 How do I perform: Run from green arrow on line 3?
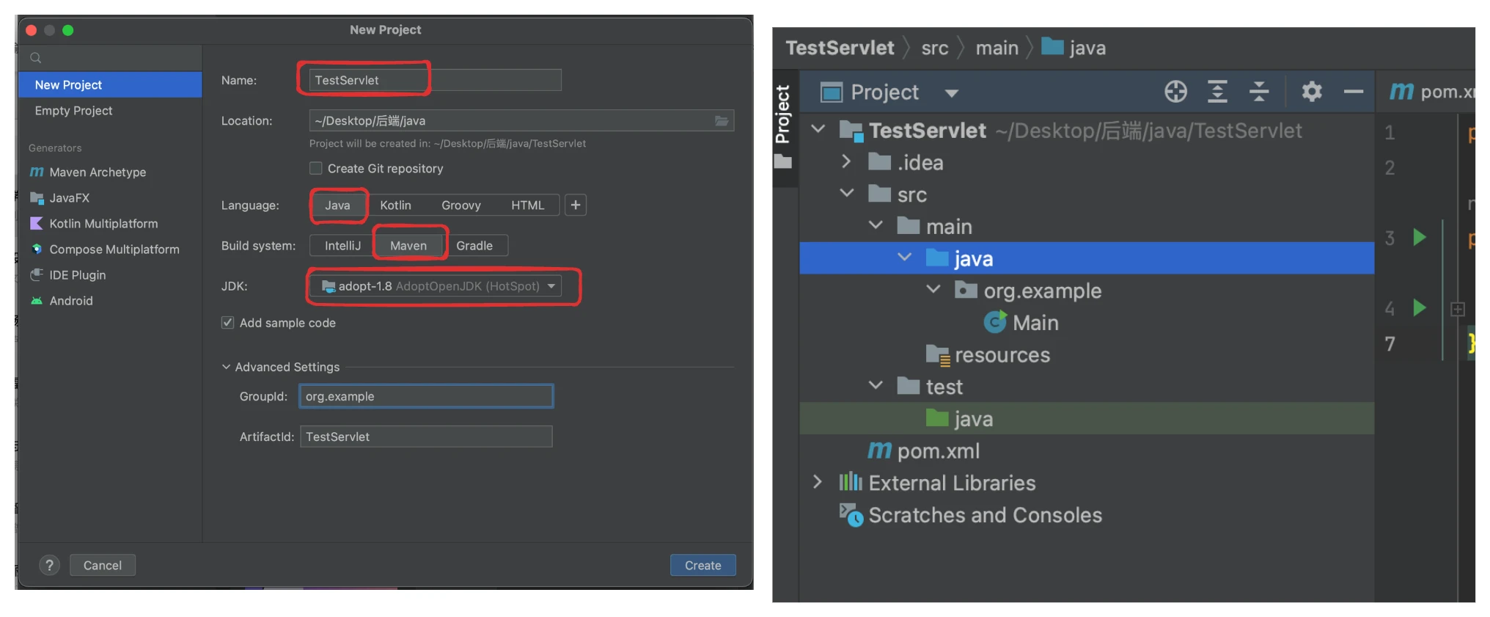click(1420, 237)
